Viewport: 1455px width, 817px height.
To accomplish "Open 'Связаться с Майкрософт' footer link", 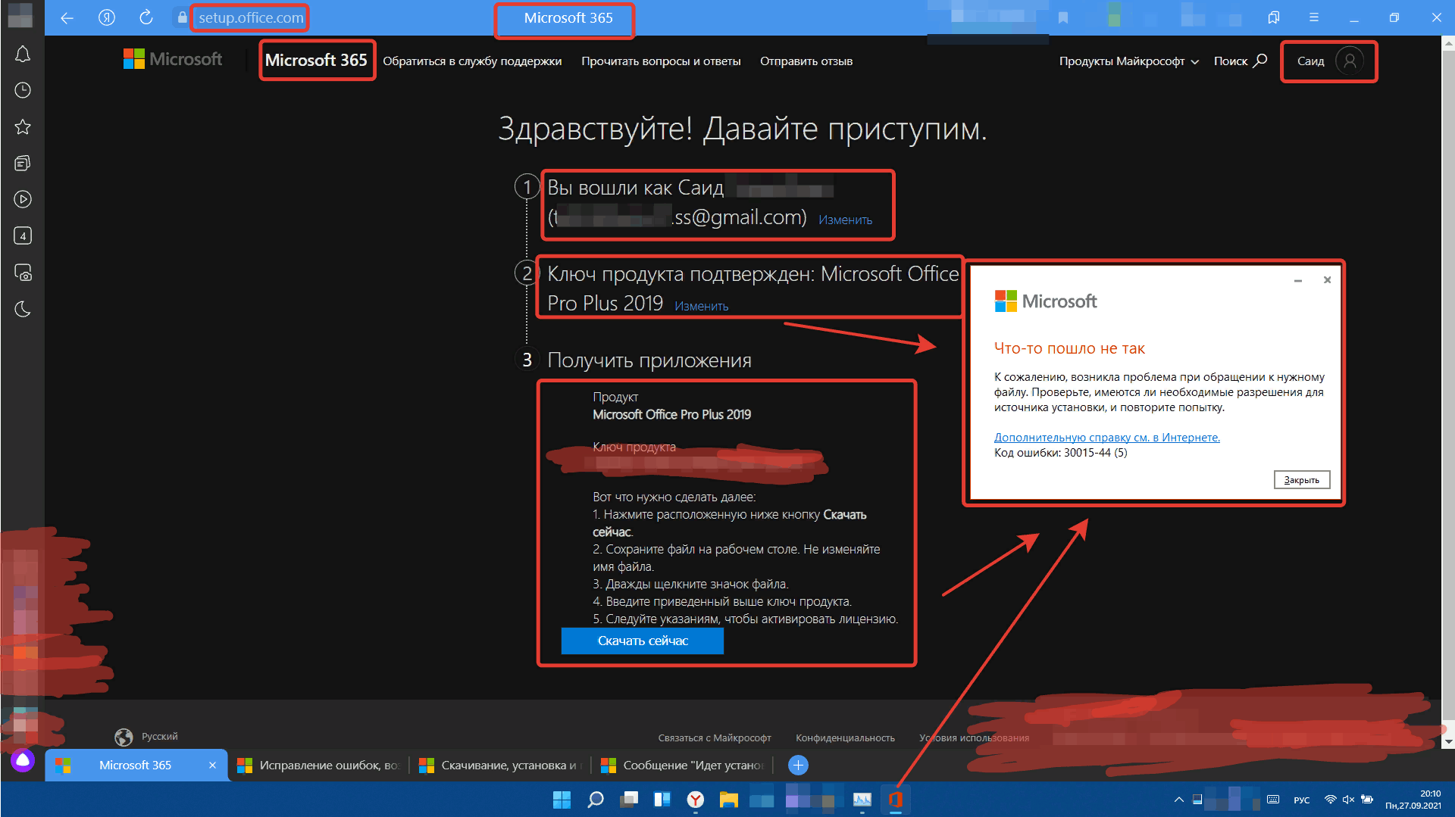I will click(714, 737).
